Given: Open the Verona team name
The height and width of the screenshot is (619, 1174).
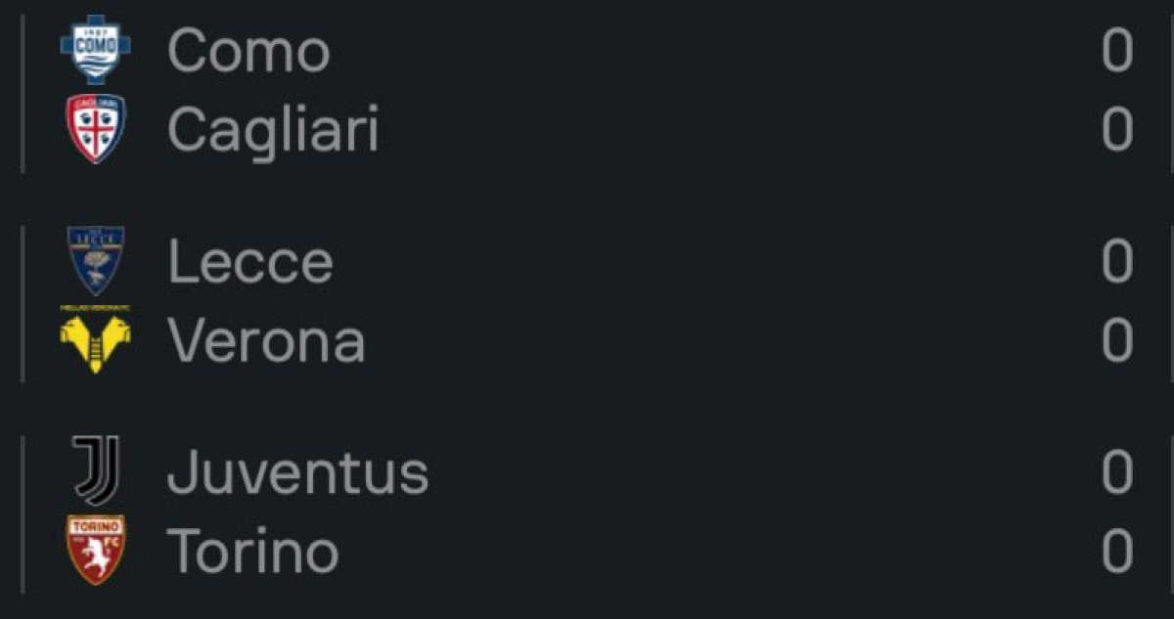Looking at the screenshot, I should click(266, 340).
